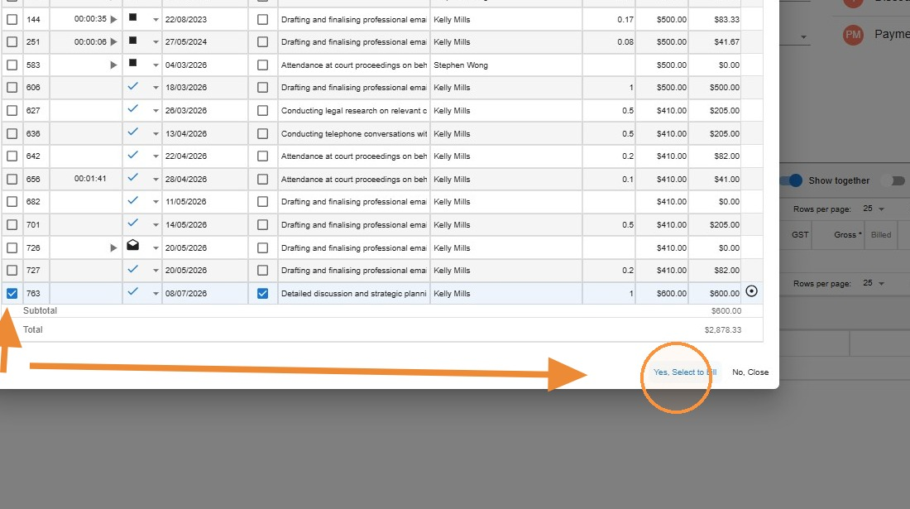Image resolution: width=910 pixels, height=509 pixels.
Task: Start timer play icon for entry 583
Action: pos(114,65)
